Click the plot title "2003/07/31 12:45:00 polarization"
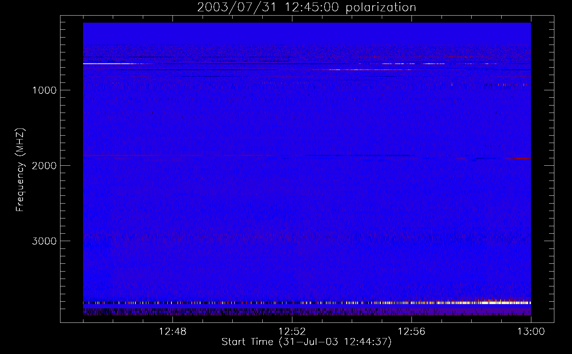The height and width of the screenshot is (354, 572). pyautogui.click(x=307, y=7)
